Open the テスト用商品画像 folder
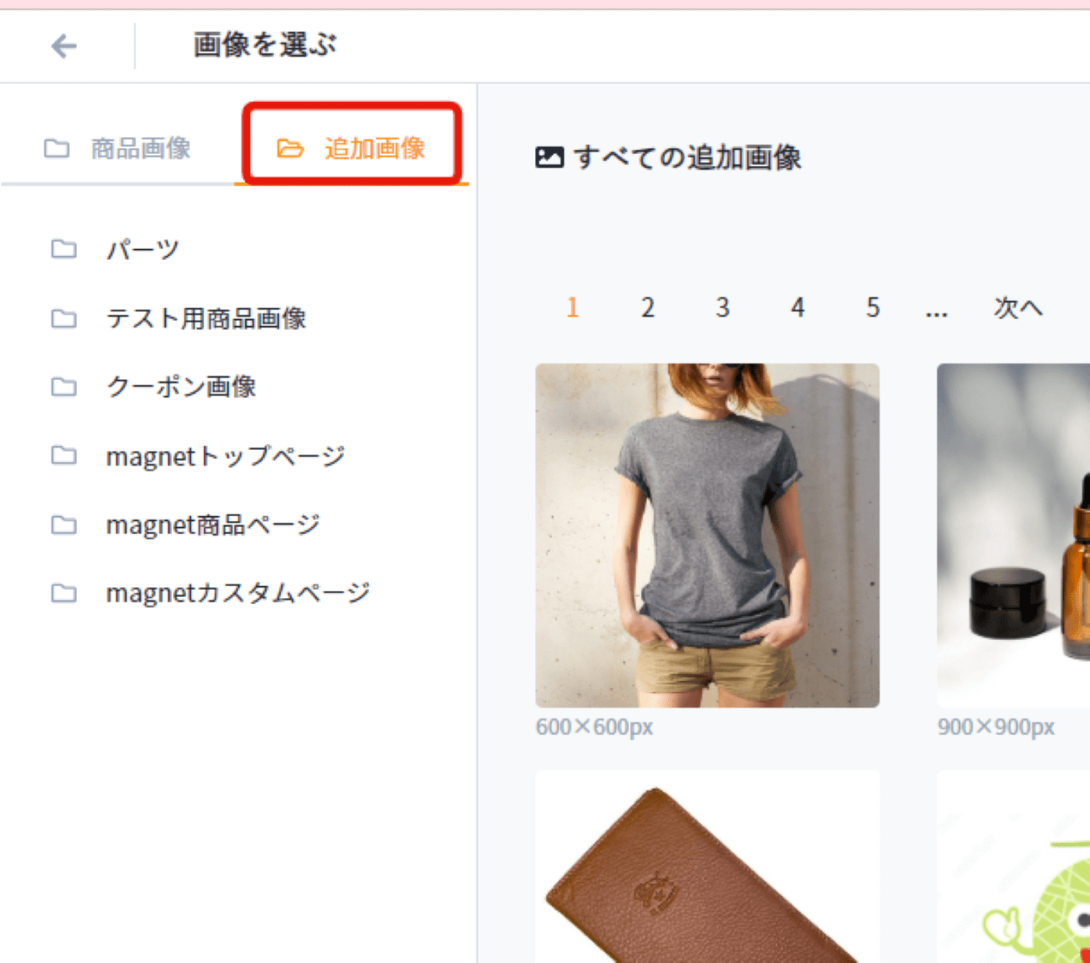Image resolution: width=1090 pixels, height=963 pixels. (x=206, y=318)
